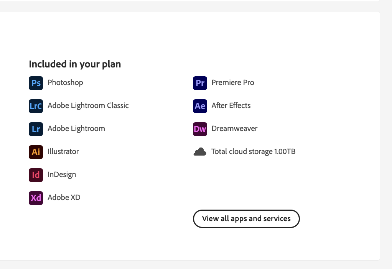Select the Adobe XD icon
Image resolution: width=392 pixels, height=269 pixels.
click(36, 198)
